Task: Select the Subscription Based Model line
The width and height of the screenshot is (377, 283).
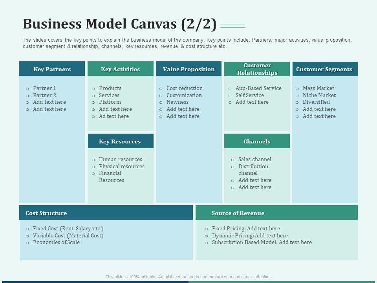Action: coord(262,242)
